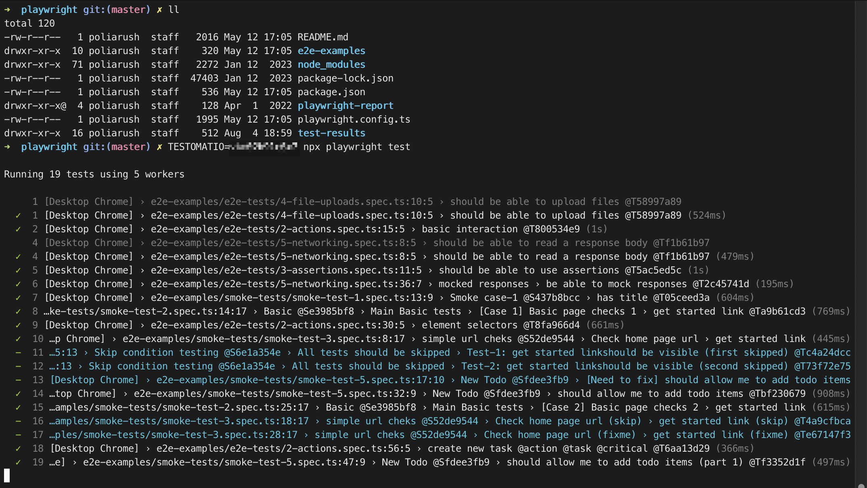
Task: Click the green checkmark for test 2
Action: [18, 229]
